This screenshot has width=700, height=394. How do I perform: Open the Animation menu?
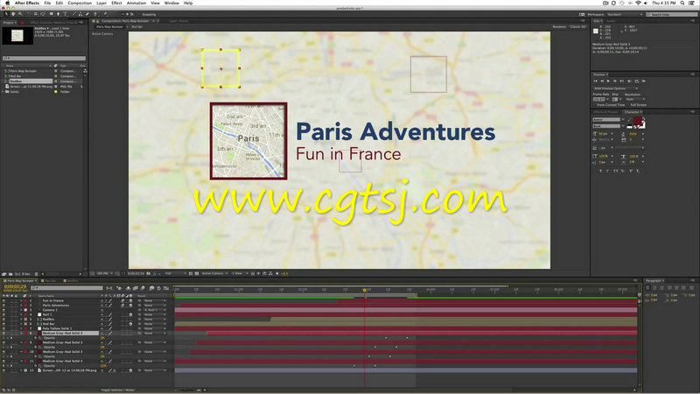click(136, 3)
